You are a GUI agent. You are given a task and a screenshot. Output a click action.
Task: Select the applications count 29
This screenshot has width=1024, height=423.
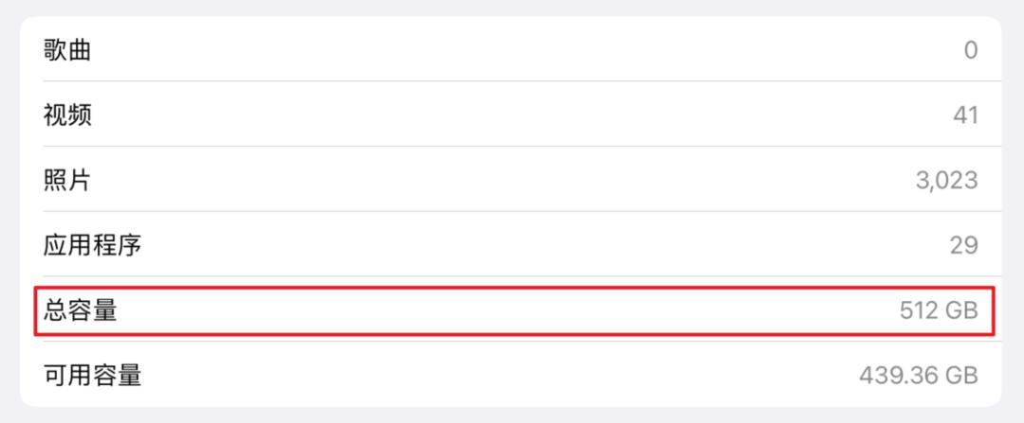click(x=963, y=245)
